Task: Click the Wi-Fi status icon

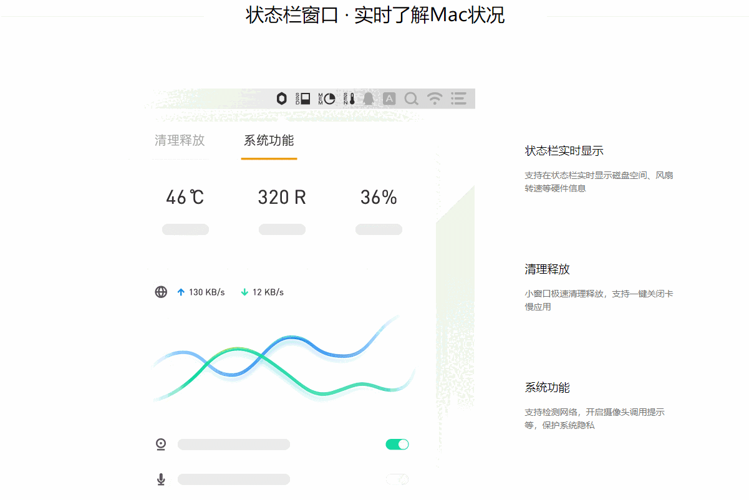Action: tap(434, 99)
